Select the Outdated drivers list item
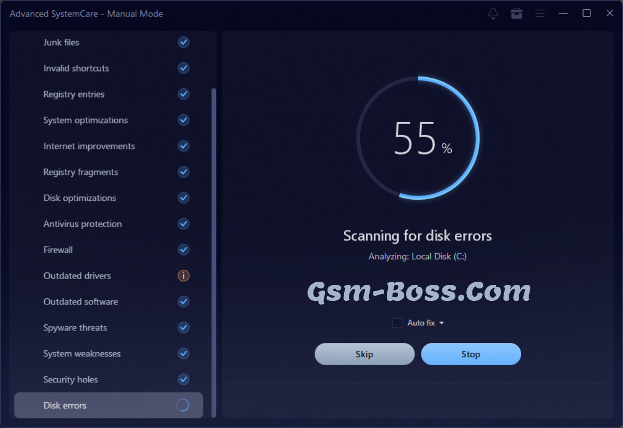 pyautogui.click(x=109, y=275)
